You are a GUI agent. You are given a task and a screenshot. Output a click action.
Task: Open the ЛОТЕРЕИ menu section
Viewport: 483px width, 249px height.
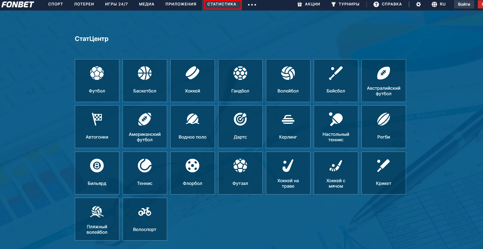tap(84, 4)
